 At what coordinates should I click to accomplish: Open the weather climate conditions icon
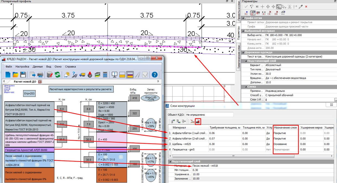[x=66, y=74]
